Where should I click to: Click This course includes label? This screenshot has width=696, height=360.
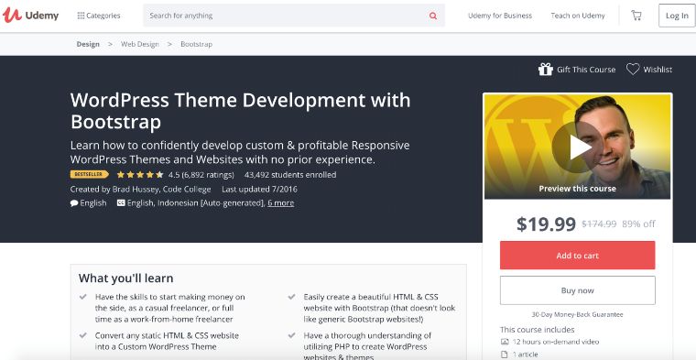tap(537, 330)
